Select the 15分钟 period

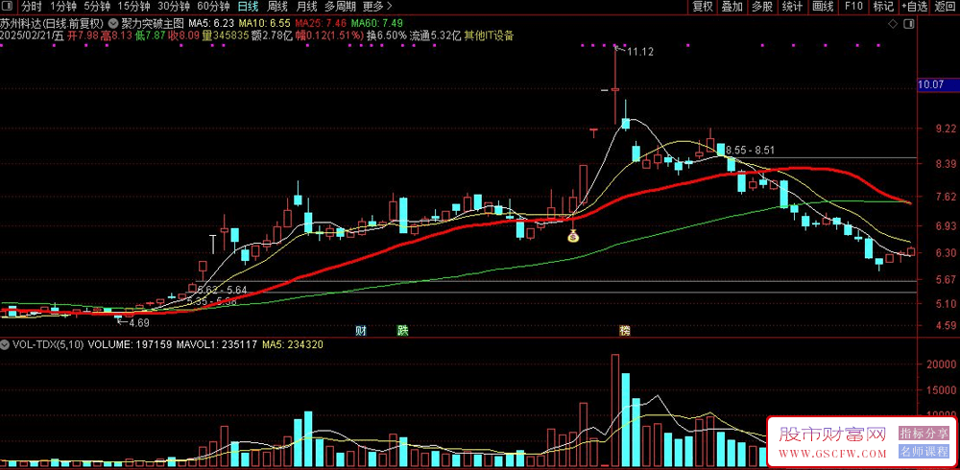point(133,7)
